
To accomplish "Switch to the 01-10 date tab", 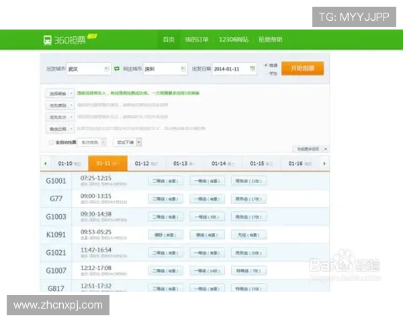I will tap(69, 163).
